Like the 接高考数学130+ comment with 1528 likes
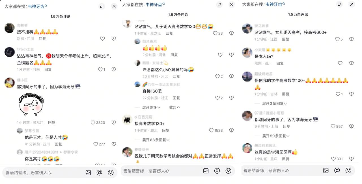The height and width of the screenshot is (184, 362). pos(211,130)
